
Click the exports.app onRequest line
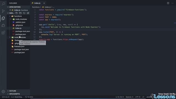click(x=61, y=39)
